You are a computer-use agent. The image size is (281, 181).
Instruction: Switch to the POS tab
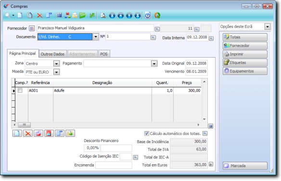[x=104, y=54]
